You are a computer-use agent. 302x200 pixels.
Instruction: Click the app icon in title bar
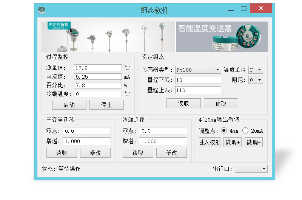42,10
